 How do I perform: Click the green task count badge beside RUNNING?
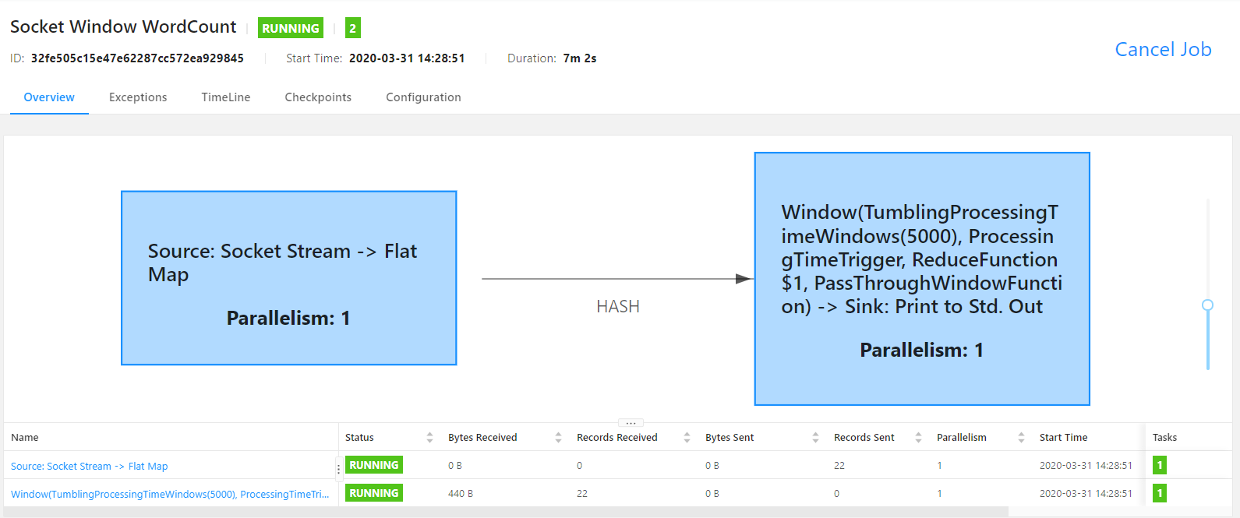352,28
